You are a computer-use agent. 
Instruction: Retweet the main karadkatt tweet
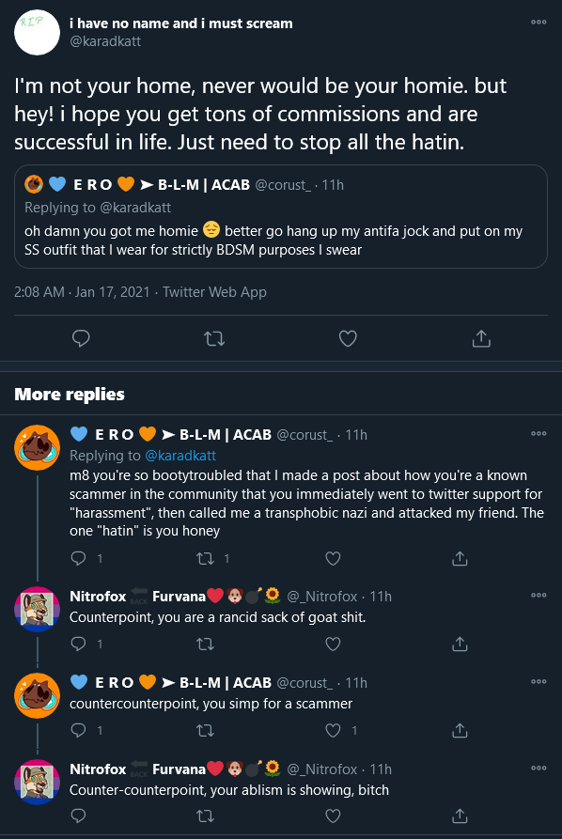click(x=214, y=338)
